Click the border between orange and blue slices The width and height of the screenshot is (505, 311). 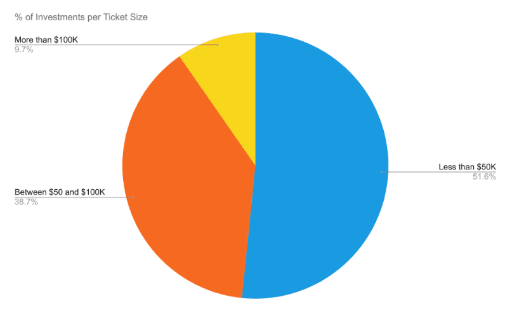click(249, 232)
